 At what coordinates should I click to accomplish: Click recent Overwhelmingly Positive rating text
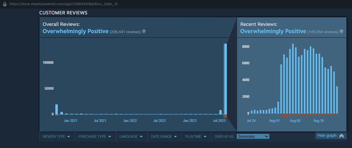273,31
